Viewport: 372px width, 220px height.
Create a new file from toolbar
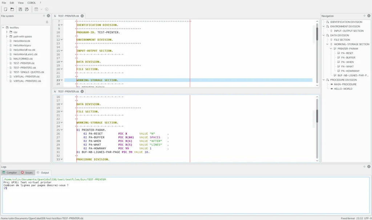5,9
